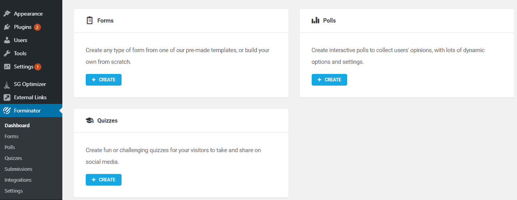This screenshot has width=517, height=200.
Task: Click the Appearance paintbrush icon
Action: click(7, 14)
